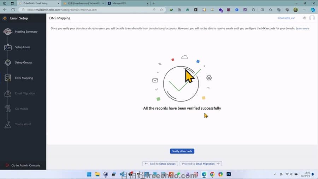Open the help question mark icon

pyautogui.click(x=305, y=18)
